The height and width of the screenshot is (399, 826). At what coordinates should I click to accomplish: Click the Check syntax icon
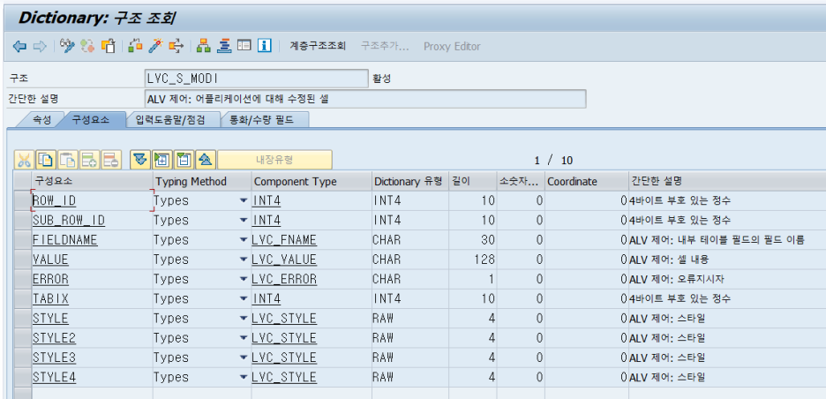(x=135, y=46)
